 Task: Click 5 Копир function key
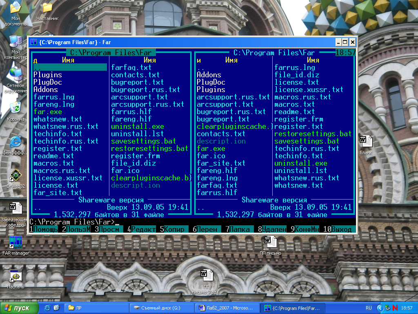174,229
